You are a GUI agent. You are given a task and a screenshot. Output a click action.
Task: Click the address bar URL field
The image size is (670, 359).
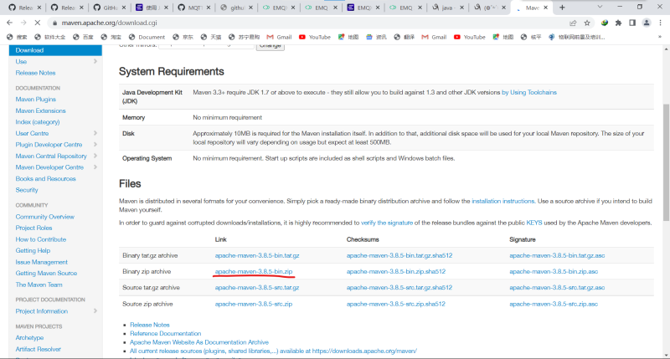coord(293,23)
